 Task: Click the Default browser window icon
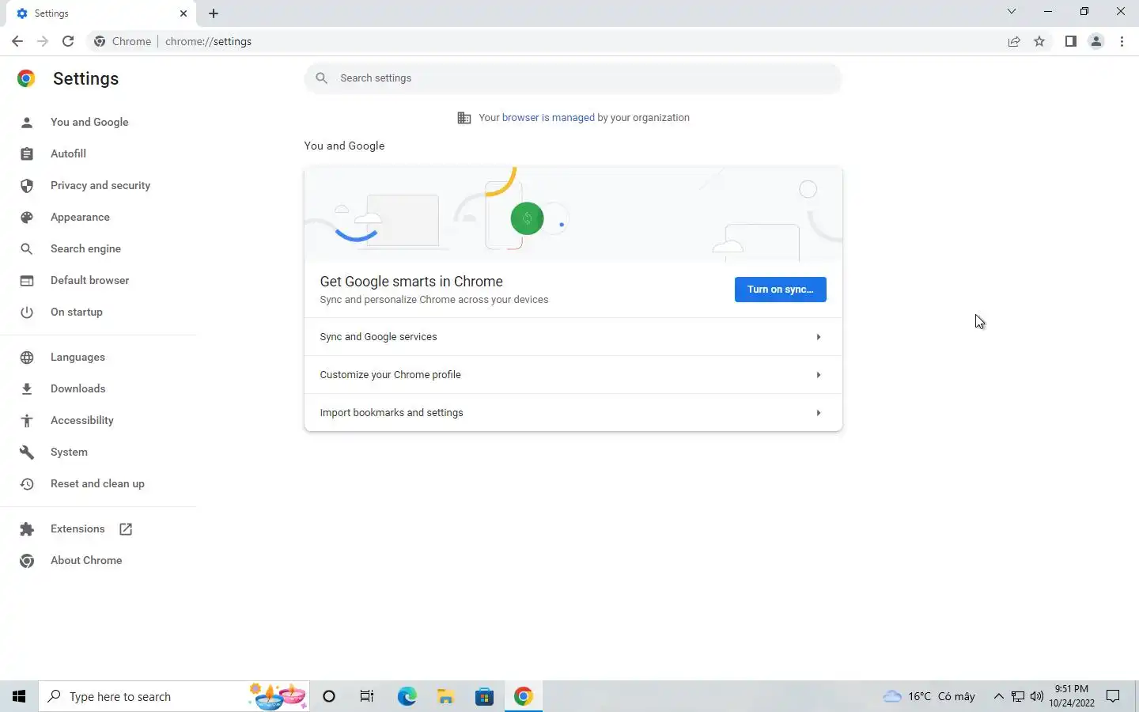[x=27, y=280]
